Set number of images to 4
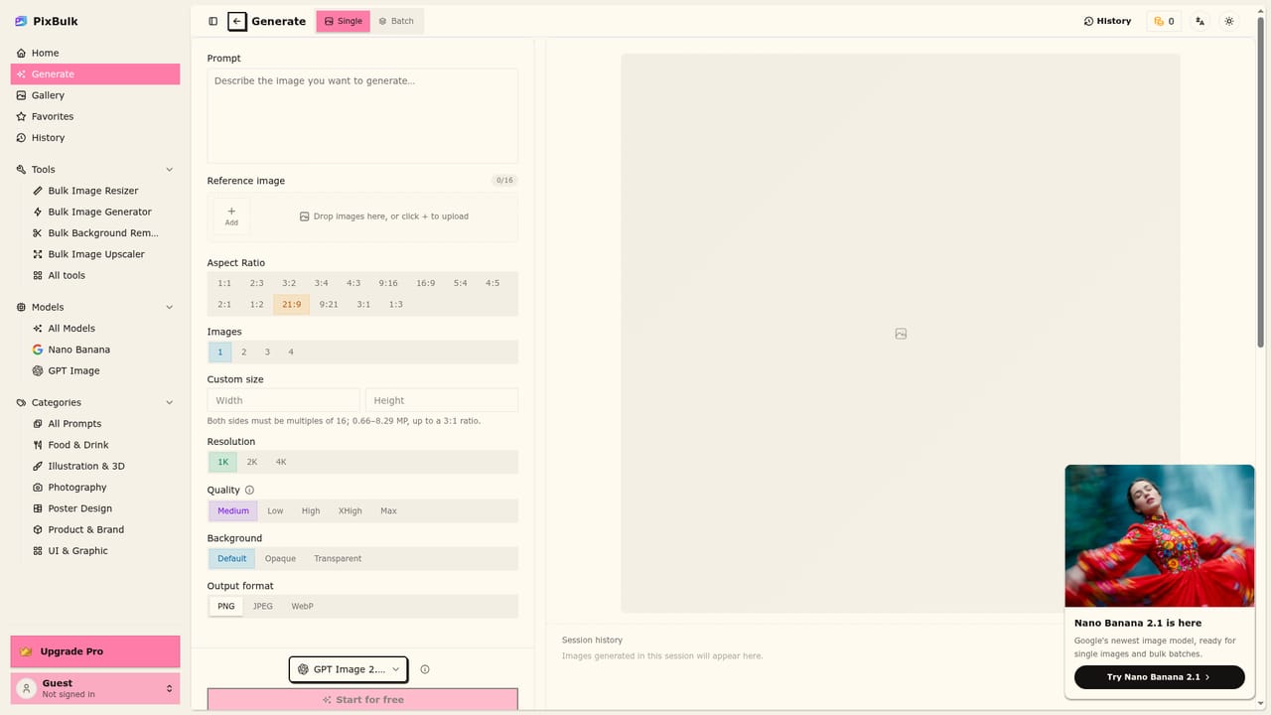Viewport: 1271px width, 715px height. click(291, 352)
